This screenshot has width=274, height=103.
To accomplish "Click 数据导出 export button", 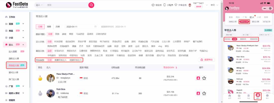I will coord(206,60).
